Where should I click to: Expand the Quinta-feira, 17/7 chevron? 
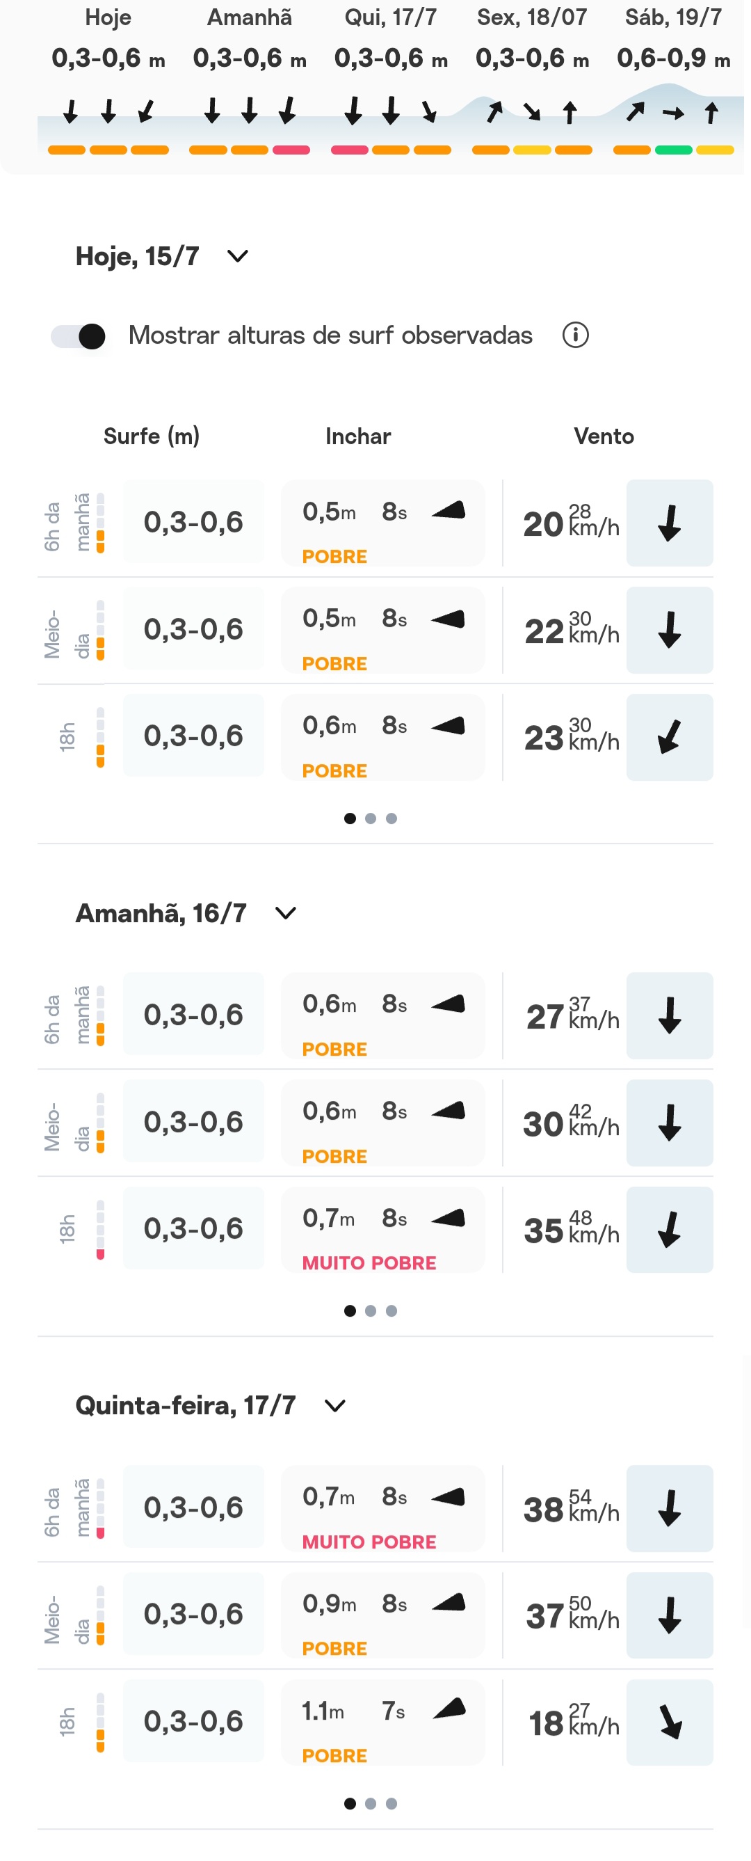click(x=334, y=1406)
